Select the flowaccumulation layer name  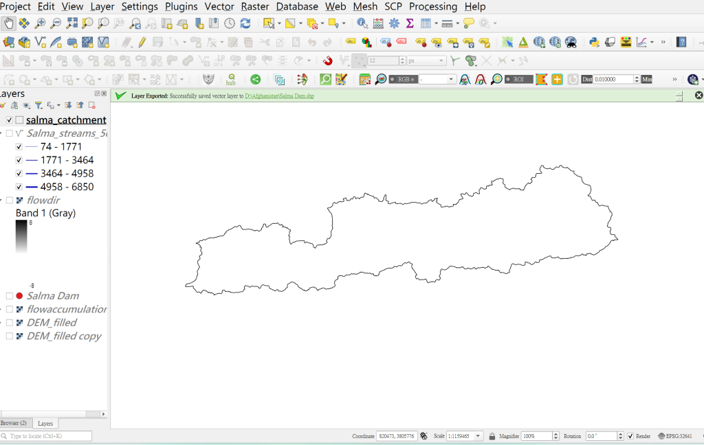click(67, 309)
